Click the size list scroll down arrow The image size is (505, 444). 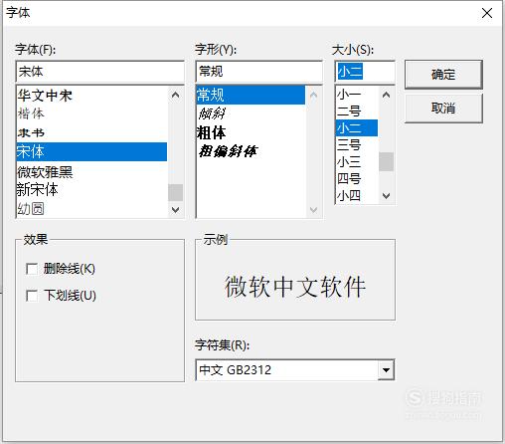click(386, 196)
